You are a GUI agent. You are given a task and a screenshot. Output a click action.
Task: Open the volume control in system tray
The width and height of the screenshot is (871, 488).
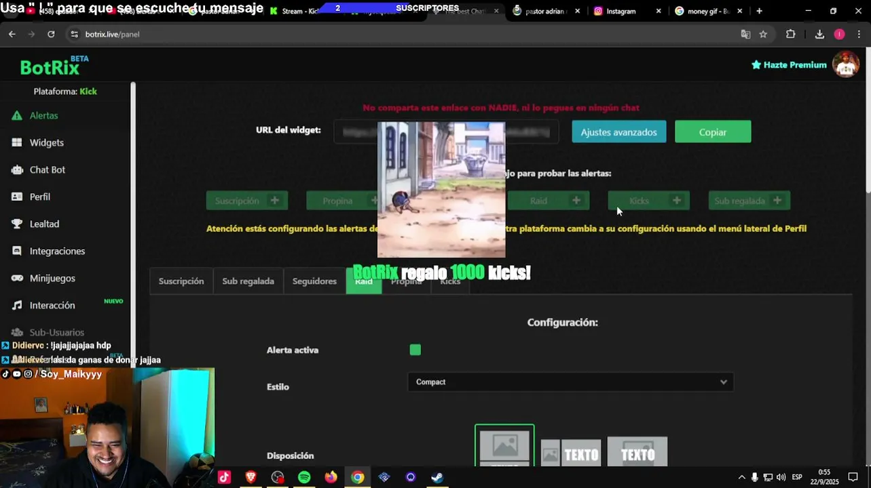point(781,477)
